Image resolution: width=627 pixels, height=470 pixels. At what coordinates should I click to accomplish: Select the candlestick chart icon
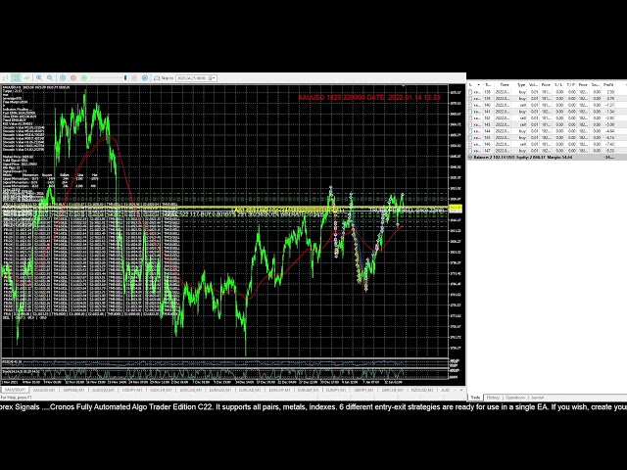pos(16,77)
